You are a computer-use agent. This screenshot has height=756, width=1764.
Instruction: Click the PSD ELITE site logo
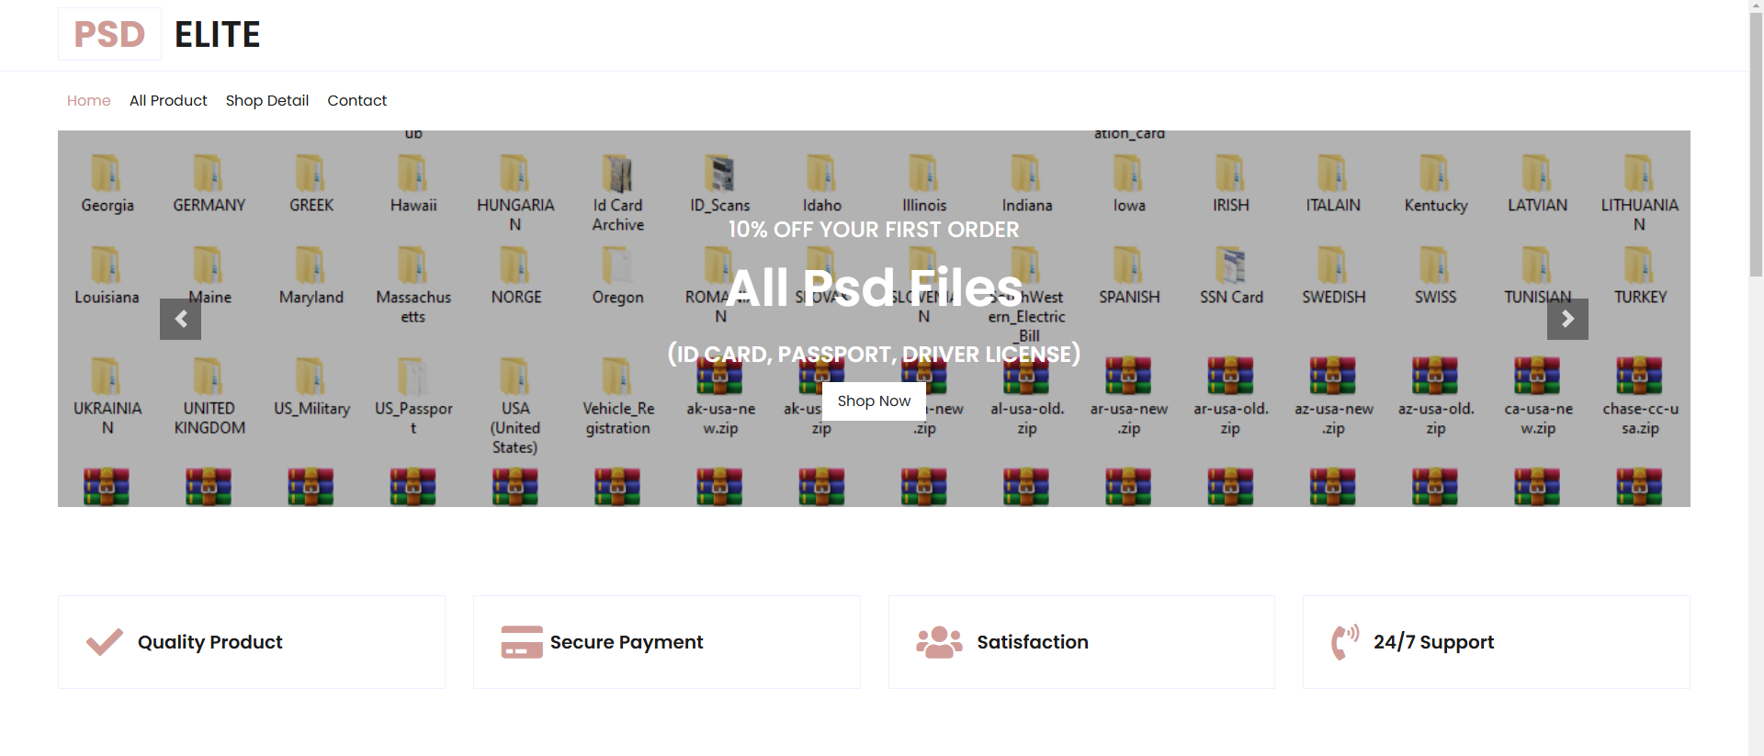160,35
